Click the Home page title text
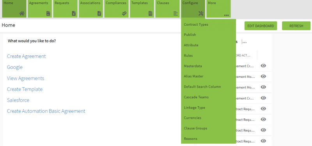 pos(8,25)
